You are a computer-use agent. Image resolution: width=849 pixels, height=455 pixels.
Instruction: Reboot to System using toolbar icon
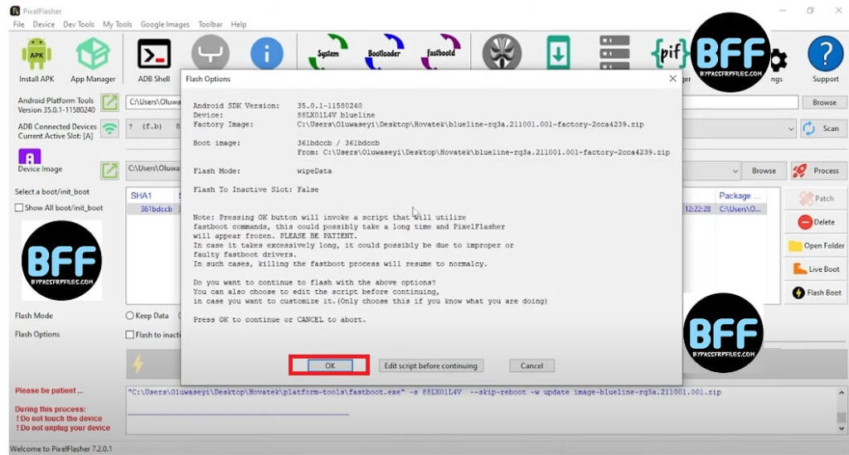point(328,55)
